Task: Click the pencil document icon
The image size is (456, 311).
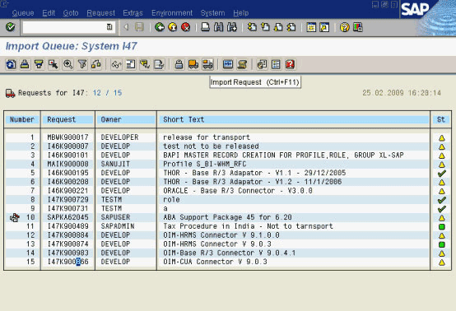Action: tap(159, 64)
